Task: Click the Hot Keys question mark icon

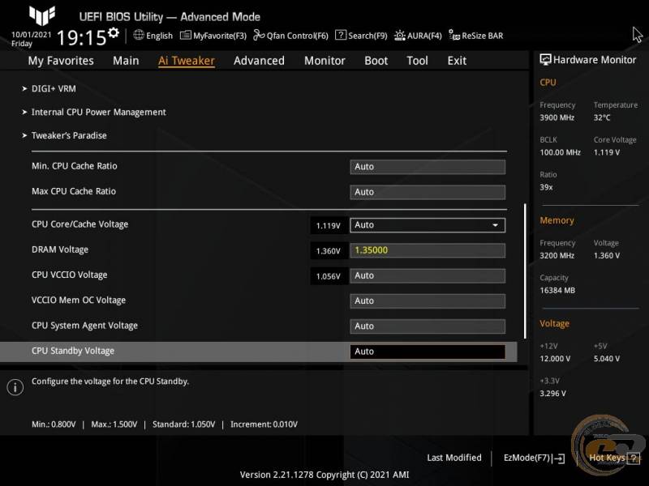Action: (x=633, y=458)
